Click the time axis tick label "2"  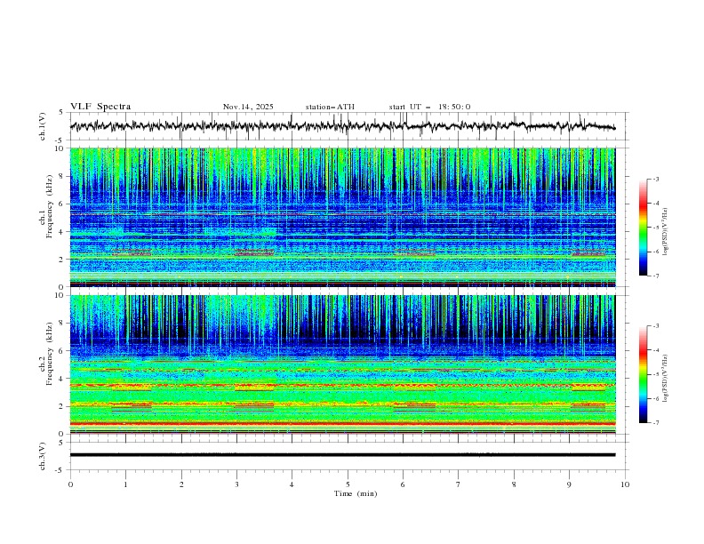tap(181, 484)
